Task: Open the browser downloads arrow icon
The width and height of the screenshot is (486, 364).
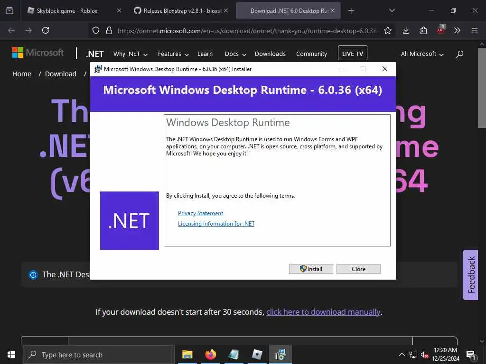Action: point(406,30)
